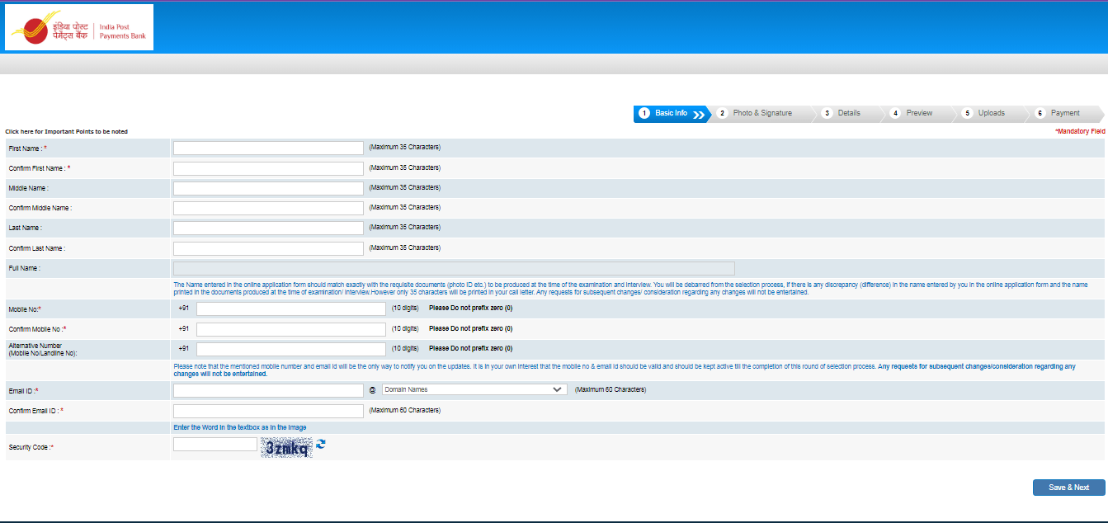1108x523 pixels.
Task: Focus the Email ID text box
Action: [x=268, y=390]
